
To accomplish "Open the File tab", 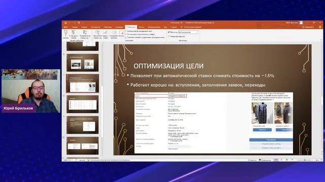I will [66, 27].
